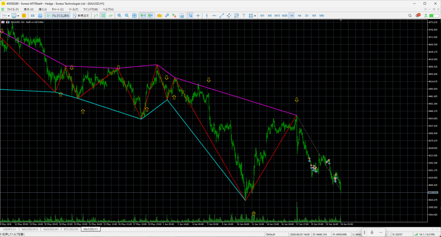Click the zoom out magnifier icon
The image size is (441, 237).
[127, 16]
